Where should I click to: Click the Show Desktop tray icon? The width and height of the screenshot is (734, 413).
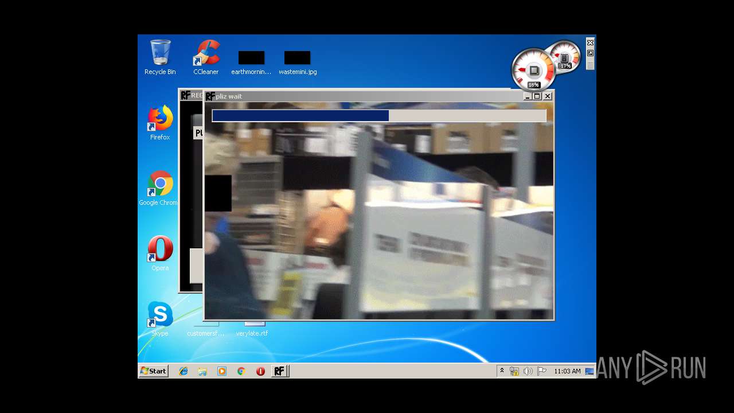pyautogui.click(x=589, y=371)
